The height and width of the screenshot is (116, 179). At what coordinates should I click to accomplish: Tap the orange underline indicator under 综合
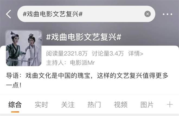point(15,112)
